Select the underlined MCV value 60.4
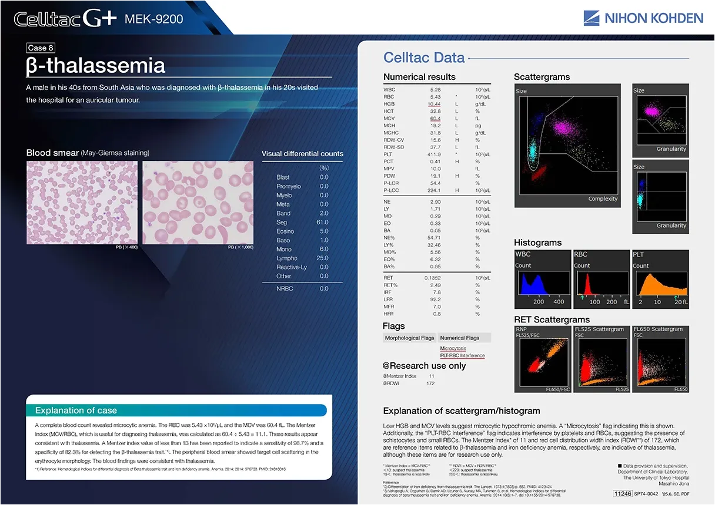This screenshot has width=715, height=505. click(x=435, y=118)
